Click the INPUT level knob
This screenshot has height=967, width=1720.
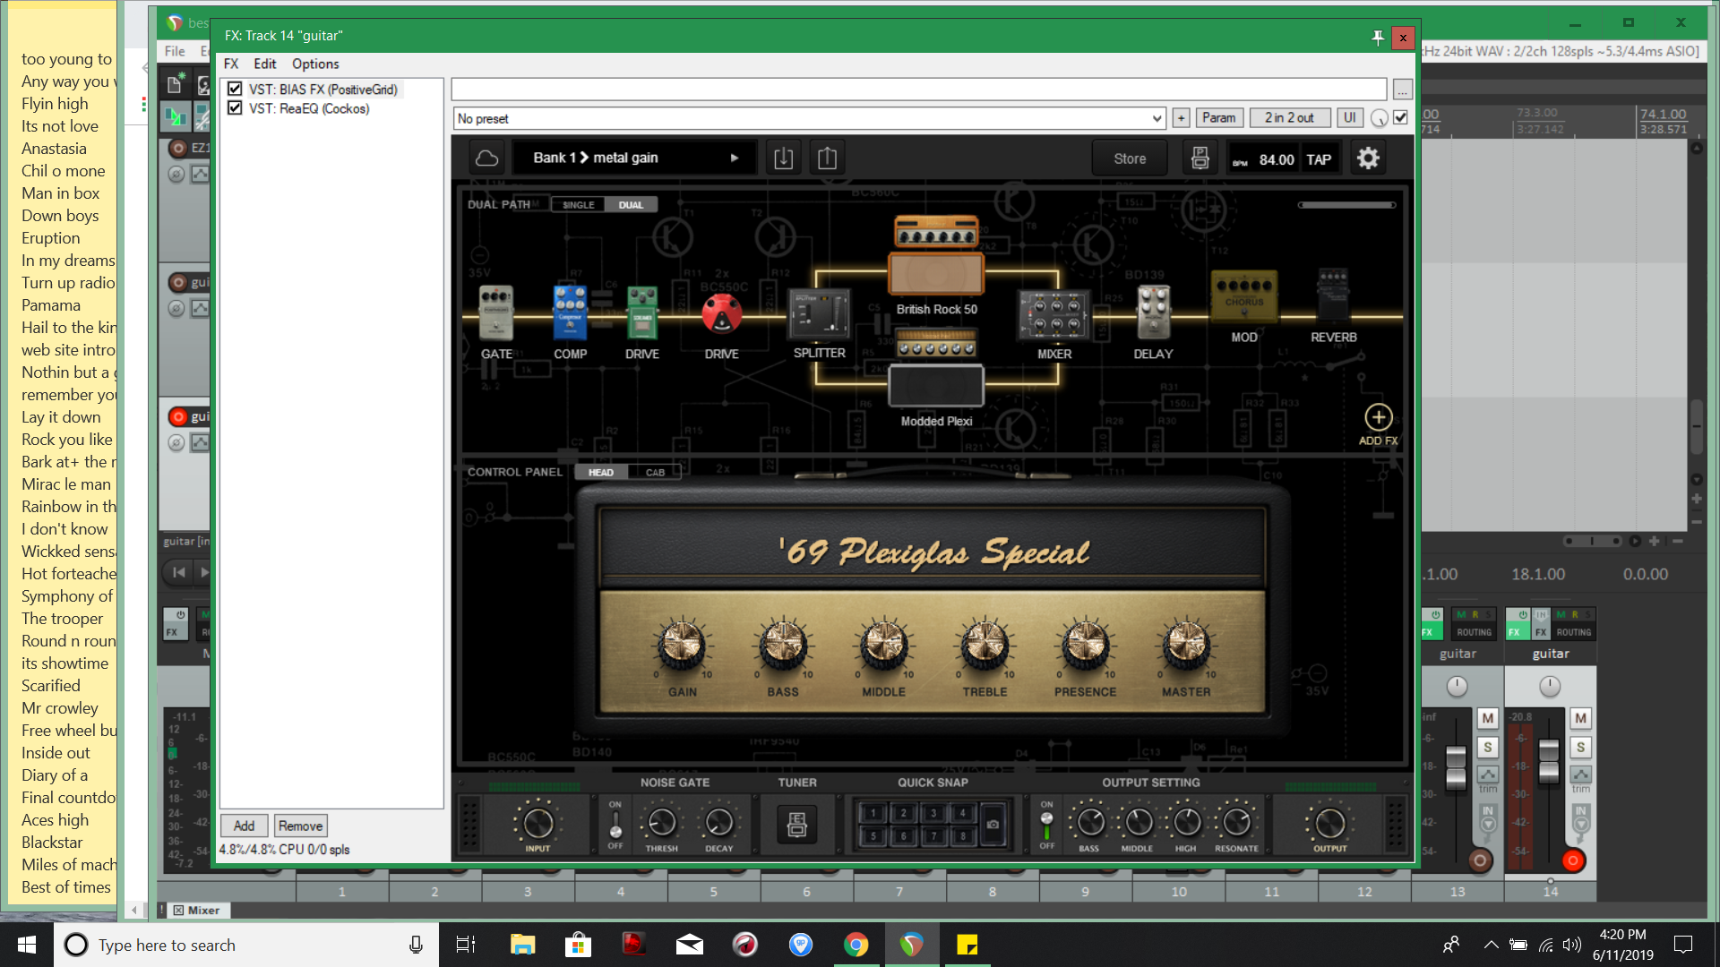[537, 823]
